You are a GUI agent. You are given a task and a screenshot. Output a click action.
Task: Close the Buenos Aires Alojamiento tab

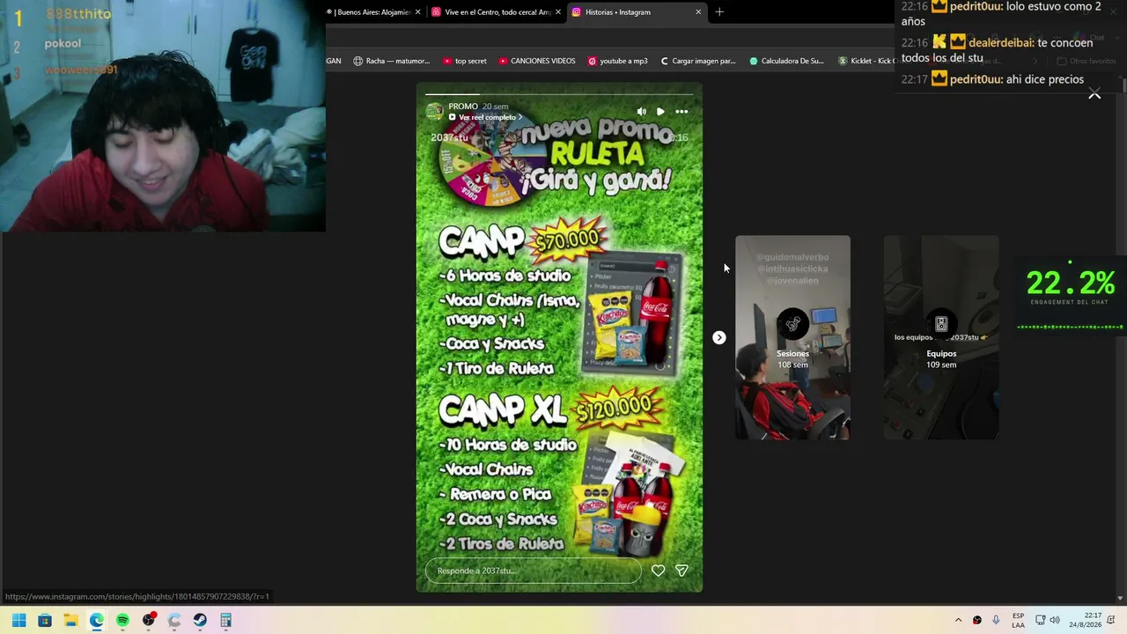tap(417, 12)
